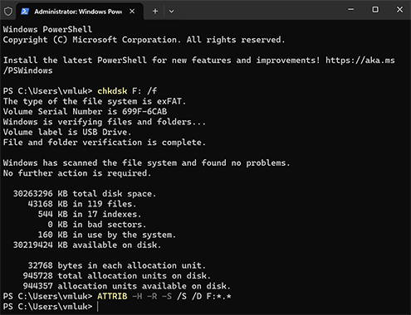Click 'File and folder verification is complete.' line
Viewport: 411px width, 315px height.
105,143
